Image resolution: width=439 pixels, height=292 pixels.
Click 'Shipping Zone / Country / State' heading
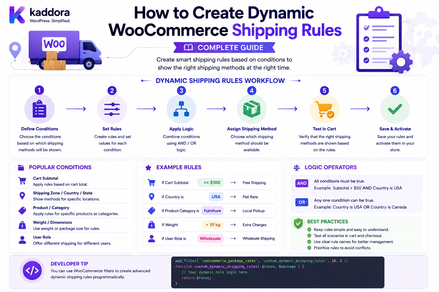[63, 193]
